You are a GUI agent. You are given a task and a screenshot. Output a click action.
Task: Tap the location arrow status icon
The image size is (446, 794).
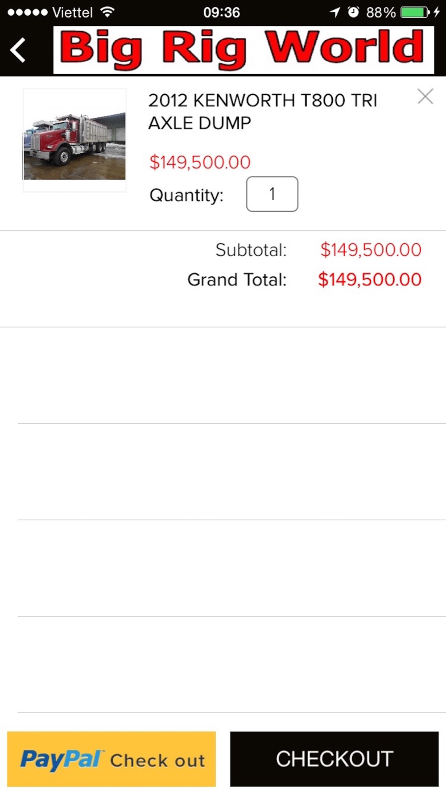click(x=335, y=12)
